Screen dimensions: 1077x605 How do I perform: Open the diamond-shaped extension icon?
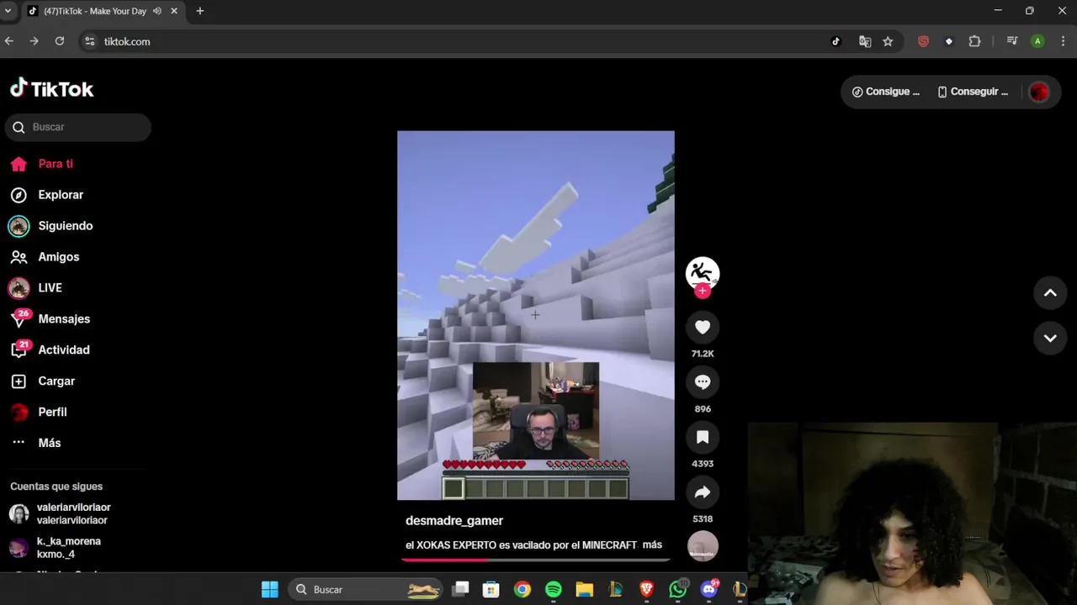coord(949,41)
